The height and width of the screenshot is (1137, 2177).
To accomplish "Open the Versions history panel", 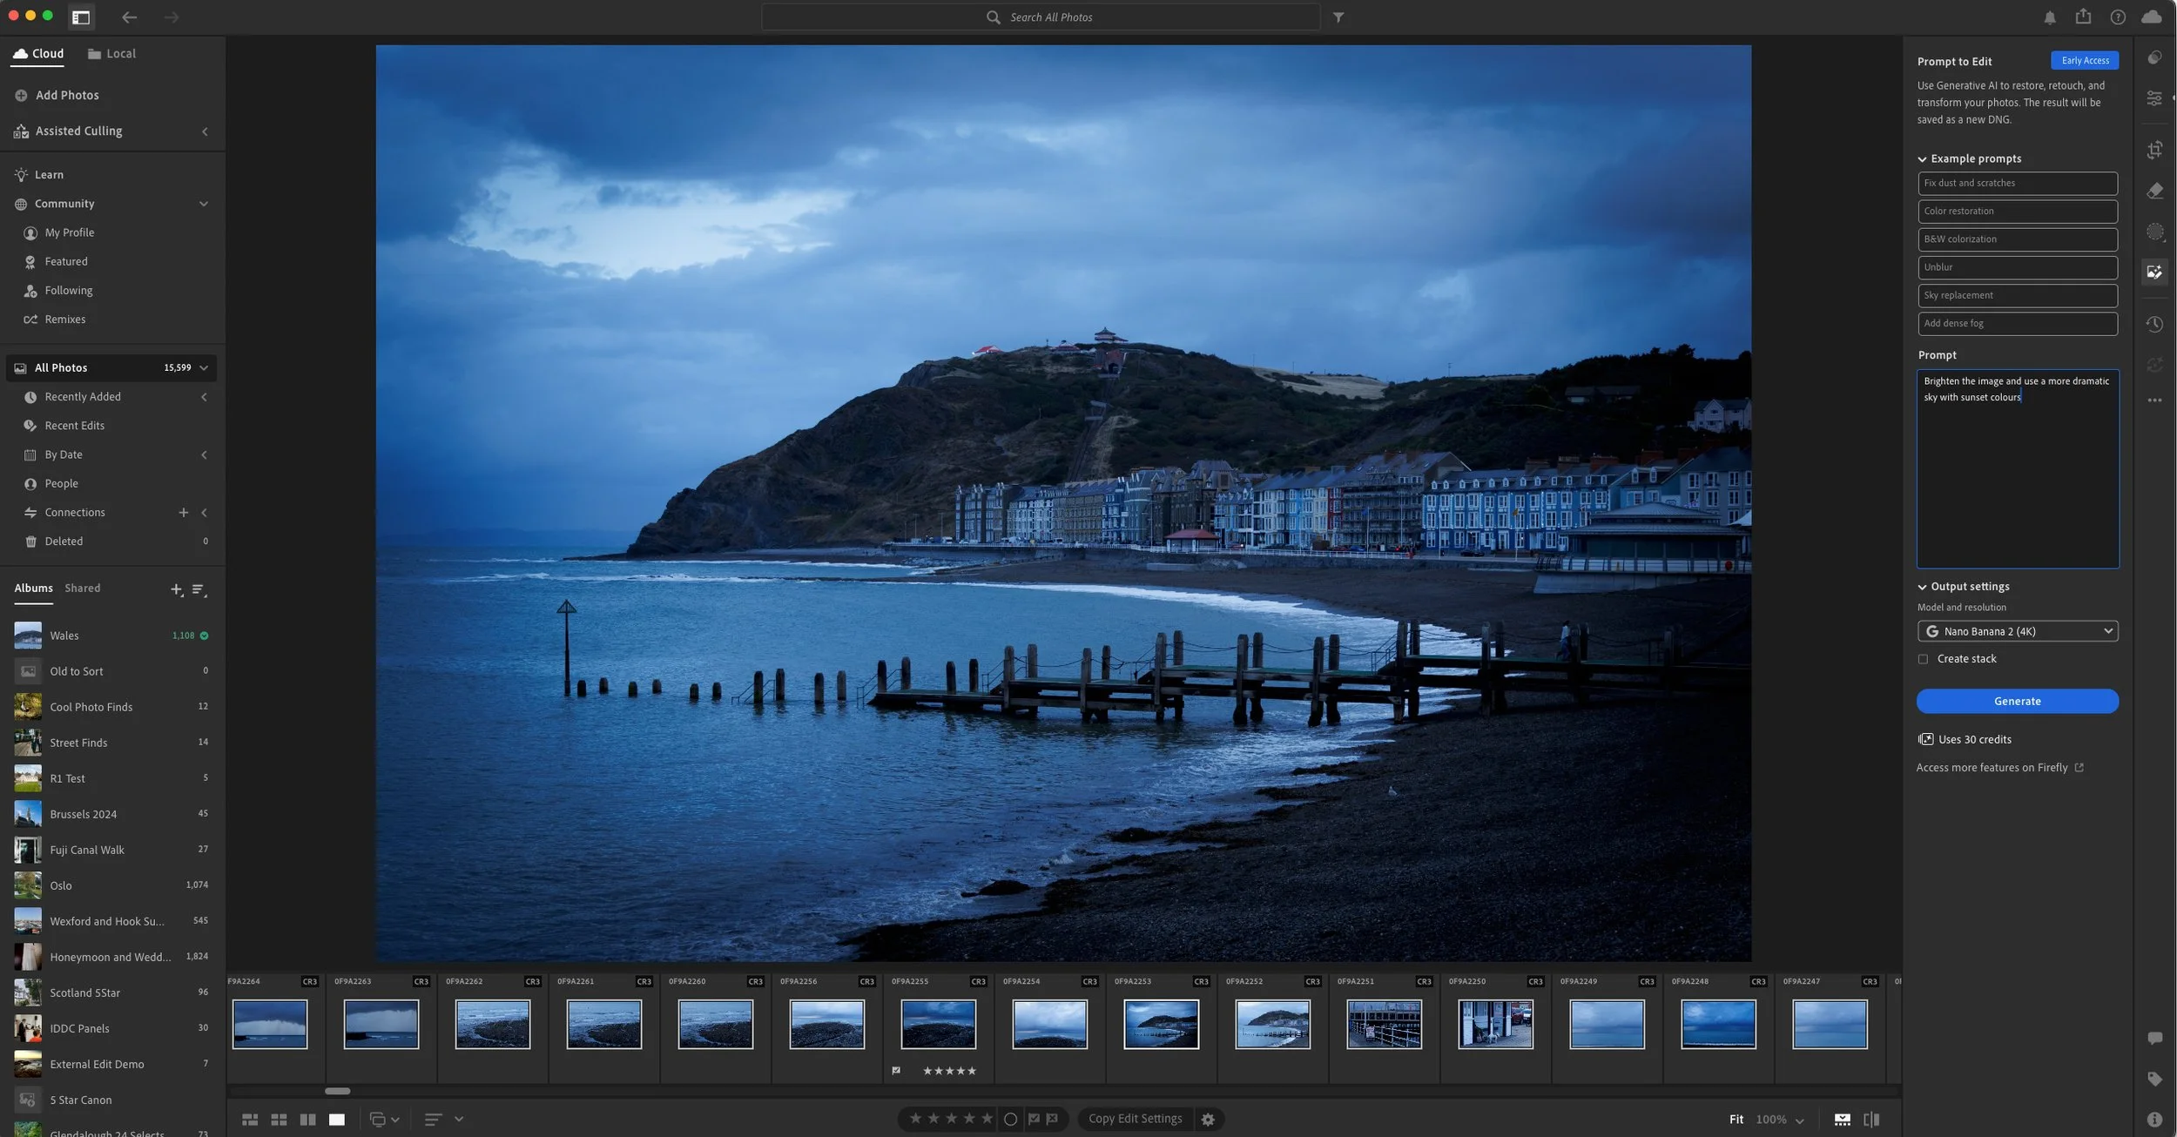I will (2154, 324).
